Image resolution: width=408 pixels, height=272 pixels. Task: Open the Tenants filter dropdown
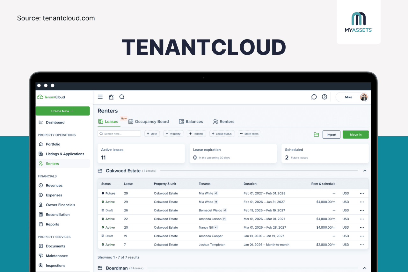click(x=196, y=134)
